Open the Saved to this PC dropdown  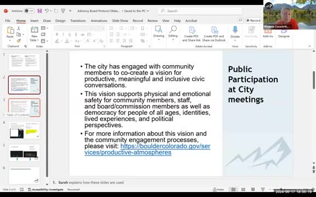click(x=137, y=11)
